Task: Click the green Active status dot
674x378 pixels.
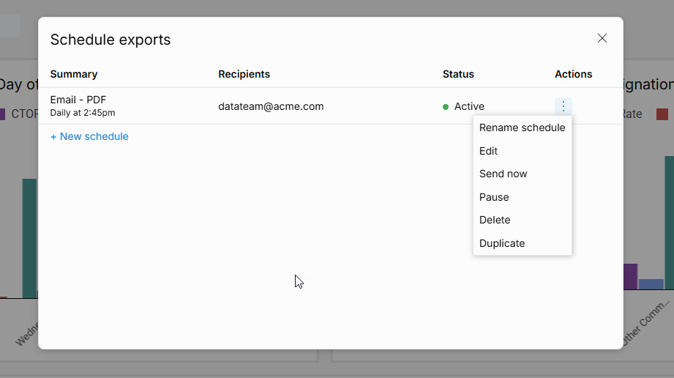Action: tap(446, 107)
